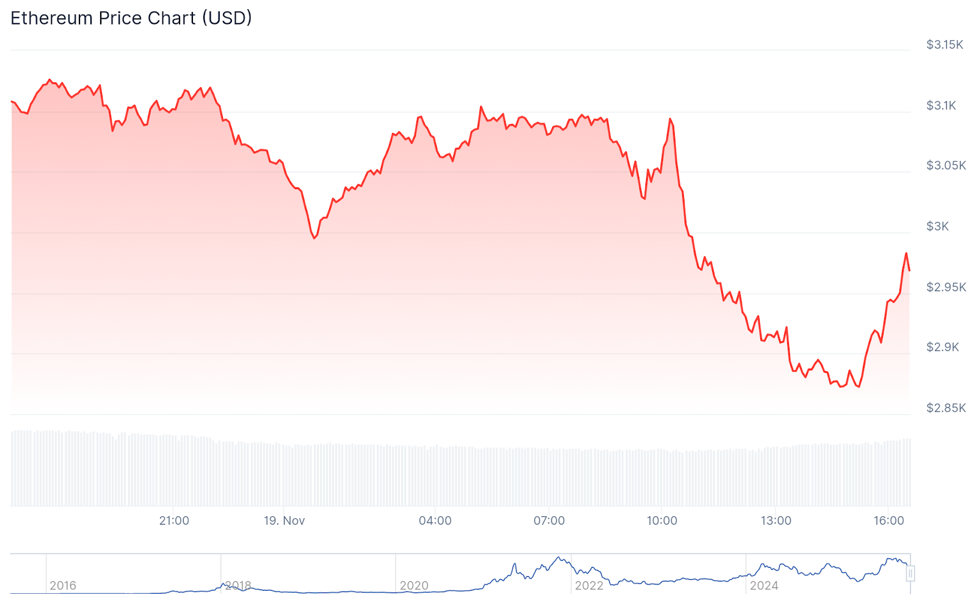Viewport: 977px width, 609px height.
Task: Click the 19. Nov date axis label
Action: click(x=284, y=521)
